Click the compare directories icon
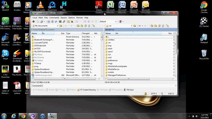 pos(49,21)
